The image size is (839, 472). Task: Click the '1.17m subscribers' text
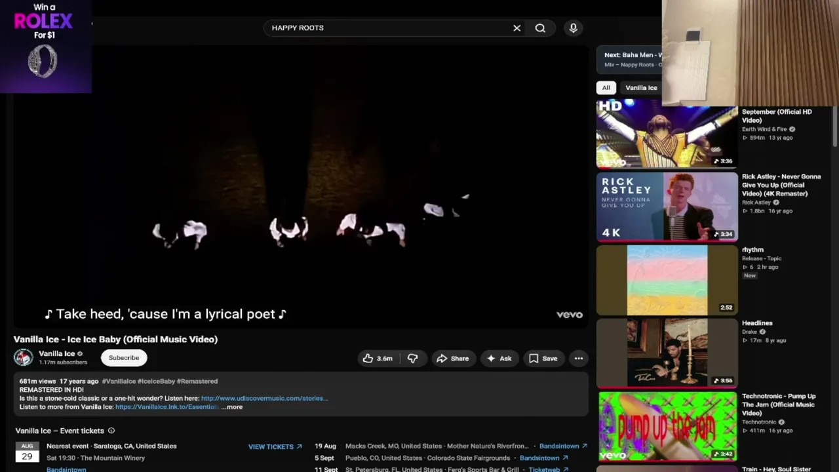[x=63, y=363]
